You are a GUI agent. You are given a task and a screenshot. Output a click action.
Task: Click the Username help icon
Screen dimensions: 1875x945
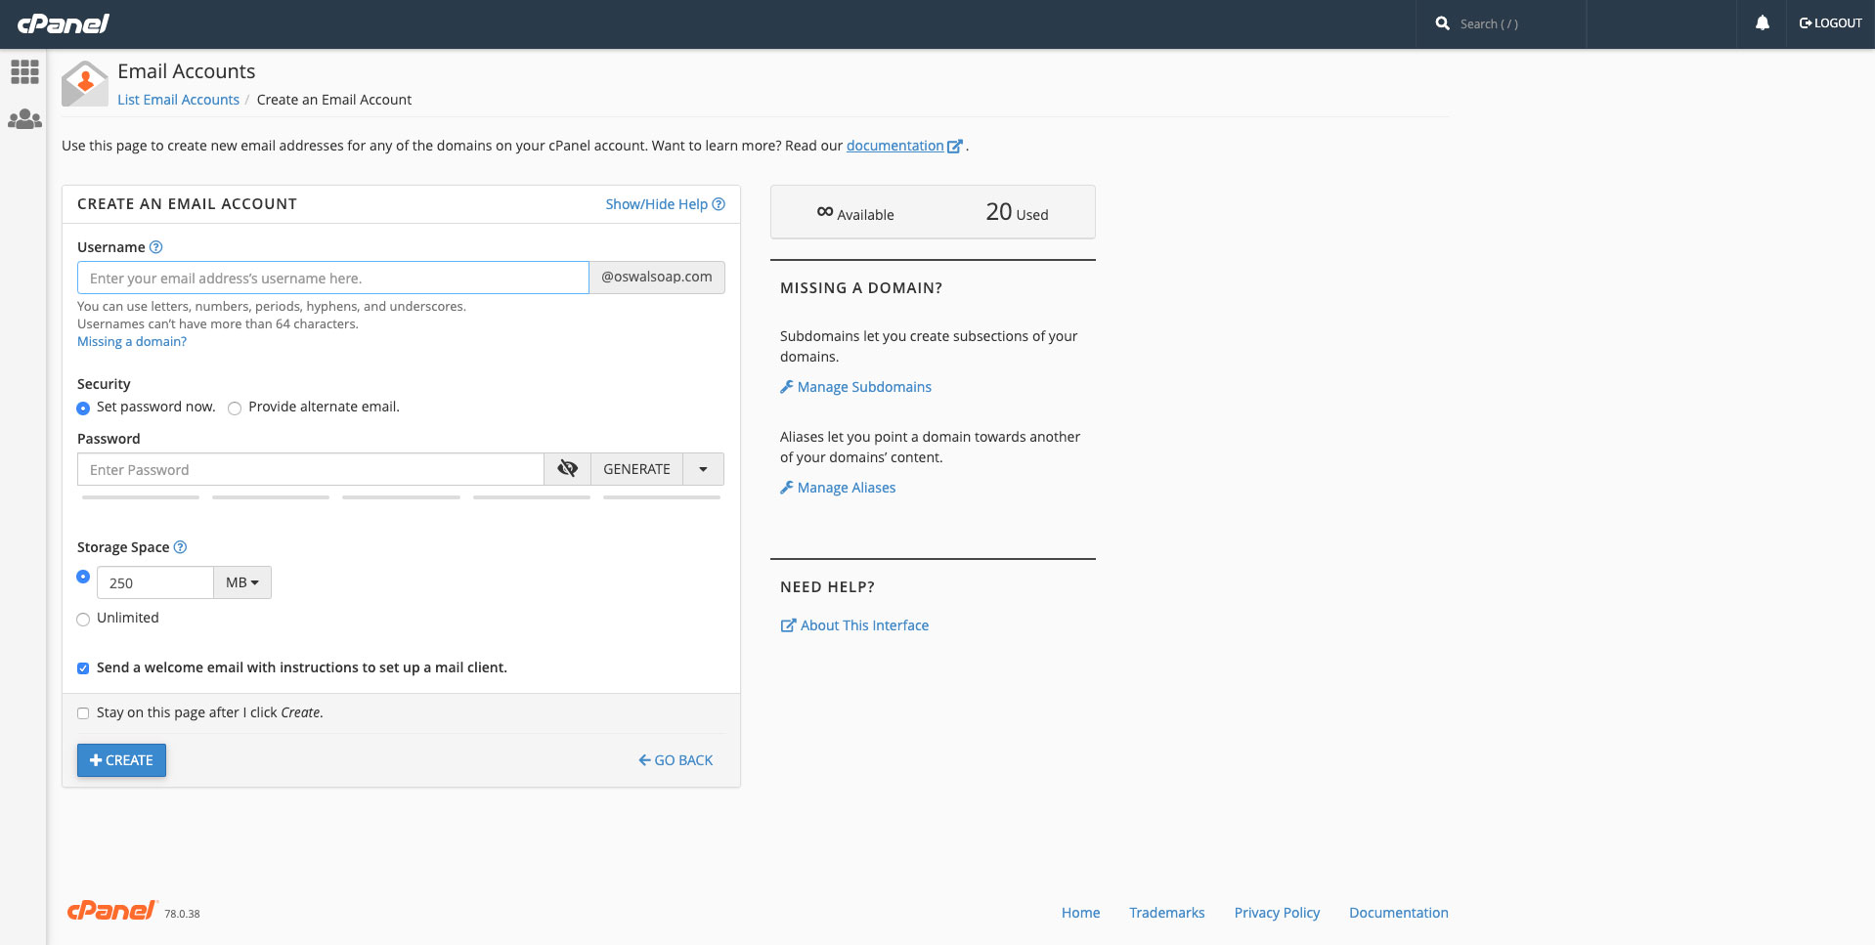click(156, 247)
